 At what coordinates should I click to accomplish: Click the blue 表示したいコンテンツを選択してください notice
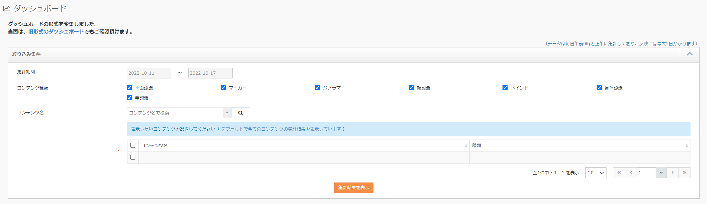[409, 129]
